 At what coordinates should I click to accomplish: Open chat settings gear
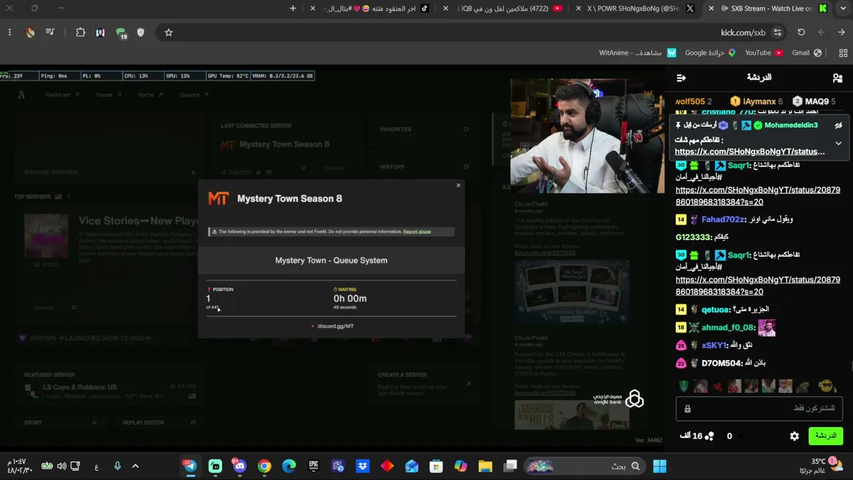pos(794,436)
